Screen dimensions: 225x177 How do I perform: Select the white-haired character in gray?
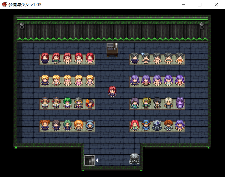(168, 103)
